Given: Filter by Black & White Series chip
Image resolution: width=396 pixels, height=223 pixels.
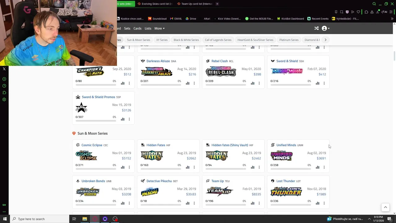Looking at the screenshot, I should click(186, 40).
